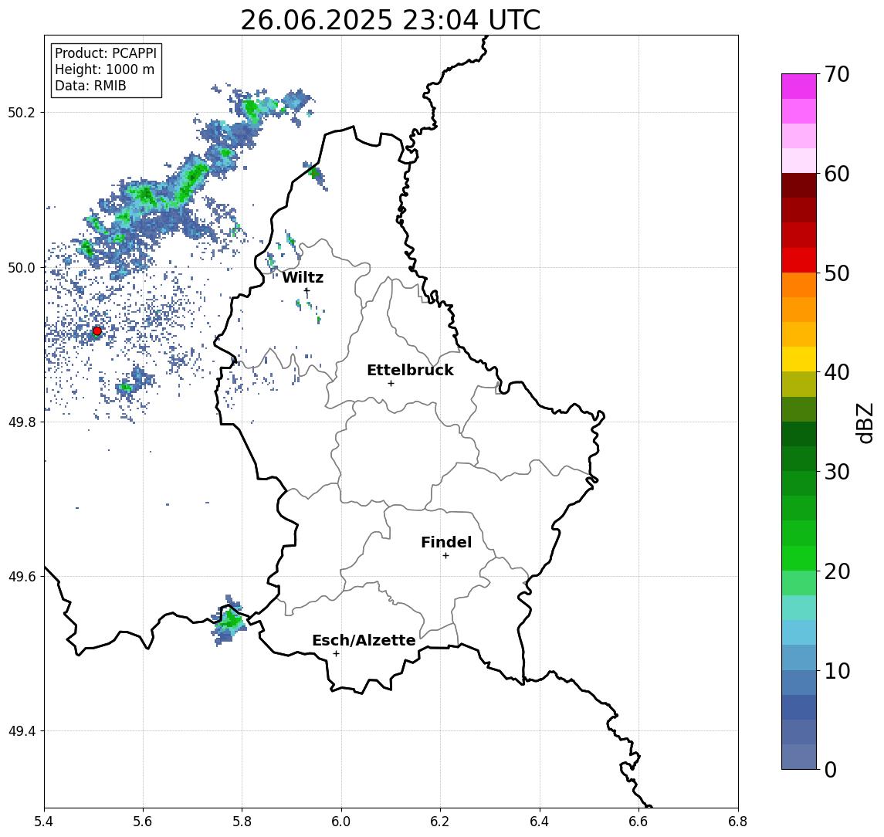Viewport: 884px width, 837px height.
Task: Click the red radar location dot
Action: (x=97, y=331)
